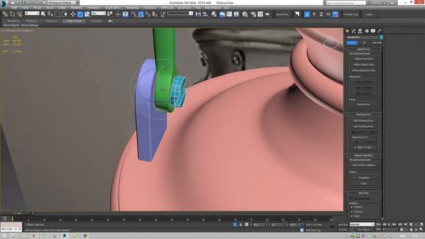Collapse the Skin Pose rollout

click(x=363, y=193)
